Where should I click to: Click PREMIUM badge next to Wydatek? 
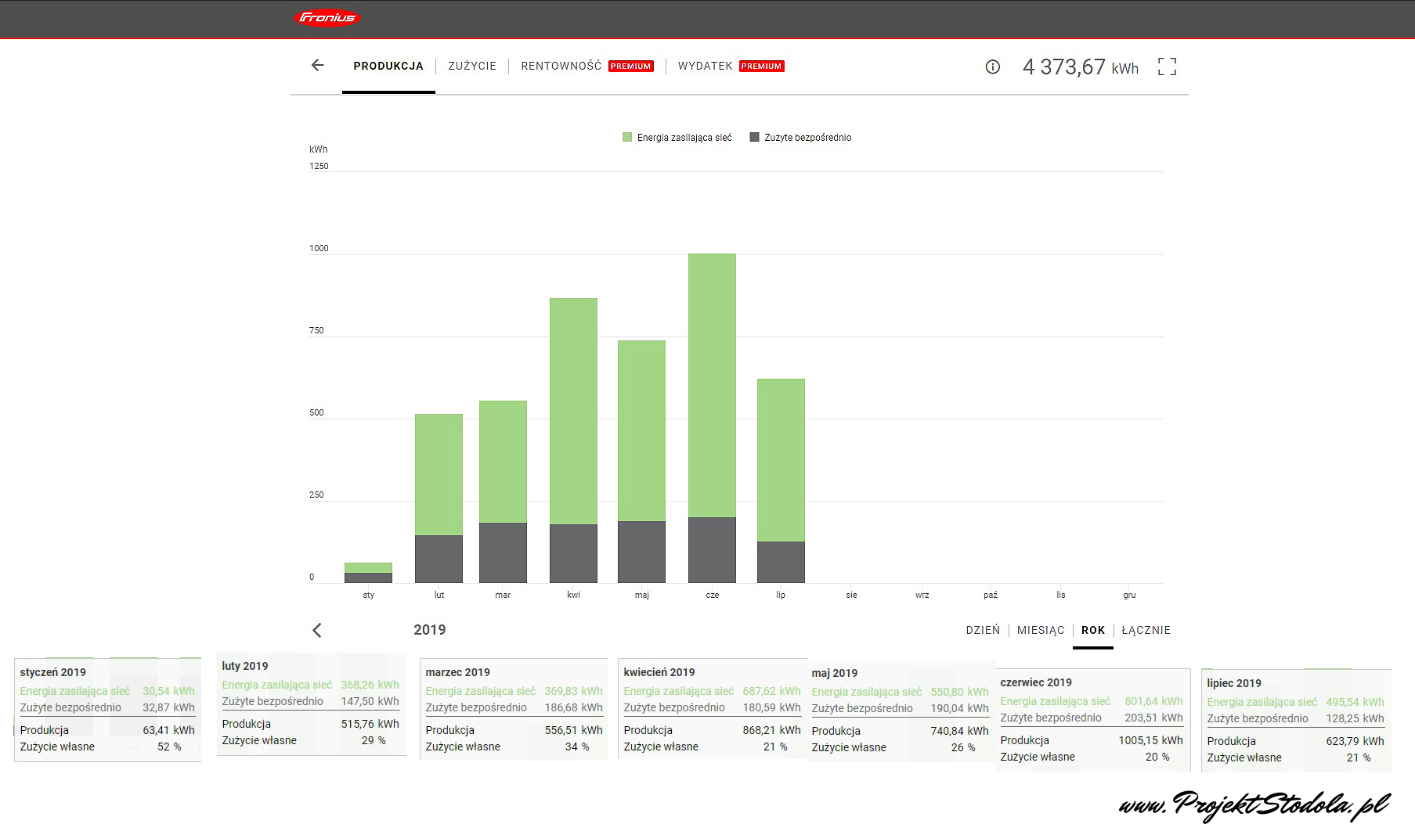pyautogui.click(x=761, y=67)
